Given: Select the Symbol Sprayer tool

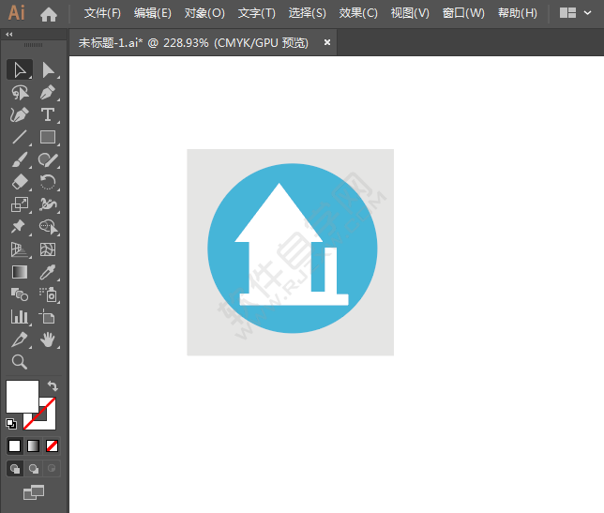Looking at the screenshot, I should [x=48, y=295].
